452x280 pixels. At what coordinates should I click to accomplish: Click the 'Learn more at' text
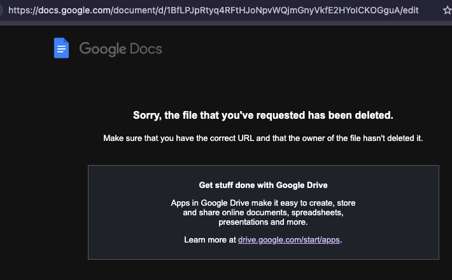[x=210, y=239]
